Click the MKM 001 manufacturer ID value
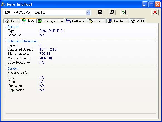The height and width of the screenshot is (122, 162). click(46, 58)
